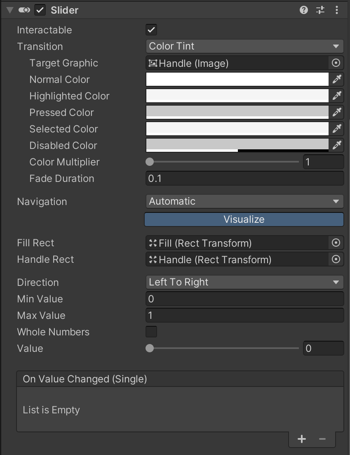Click the Disabled Color eyedropper
The height and width of the screenshot is (455, 350).
pos(337,145)
